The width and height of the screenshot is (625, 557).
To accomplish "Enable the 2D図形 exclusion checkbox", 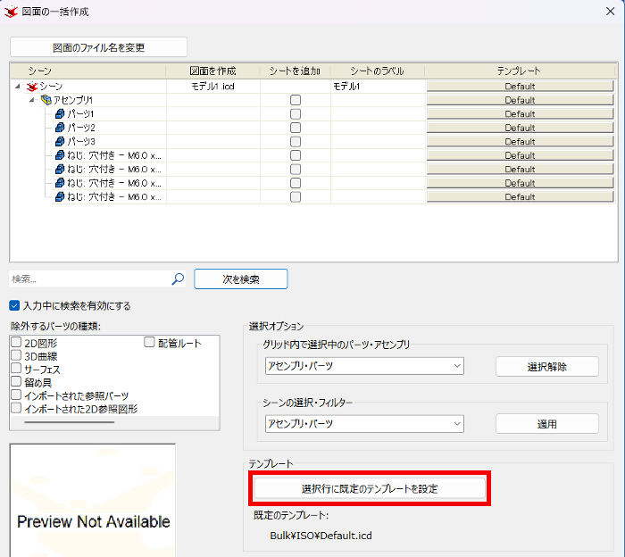I will [x=16, y=342].
